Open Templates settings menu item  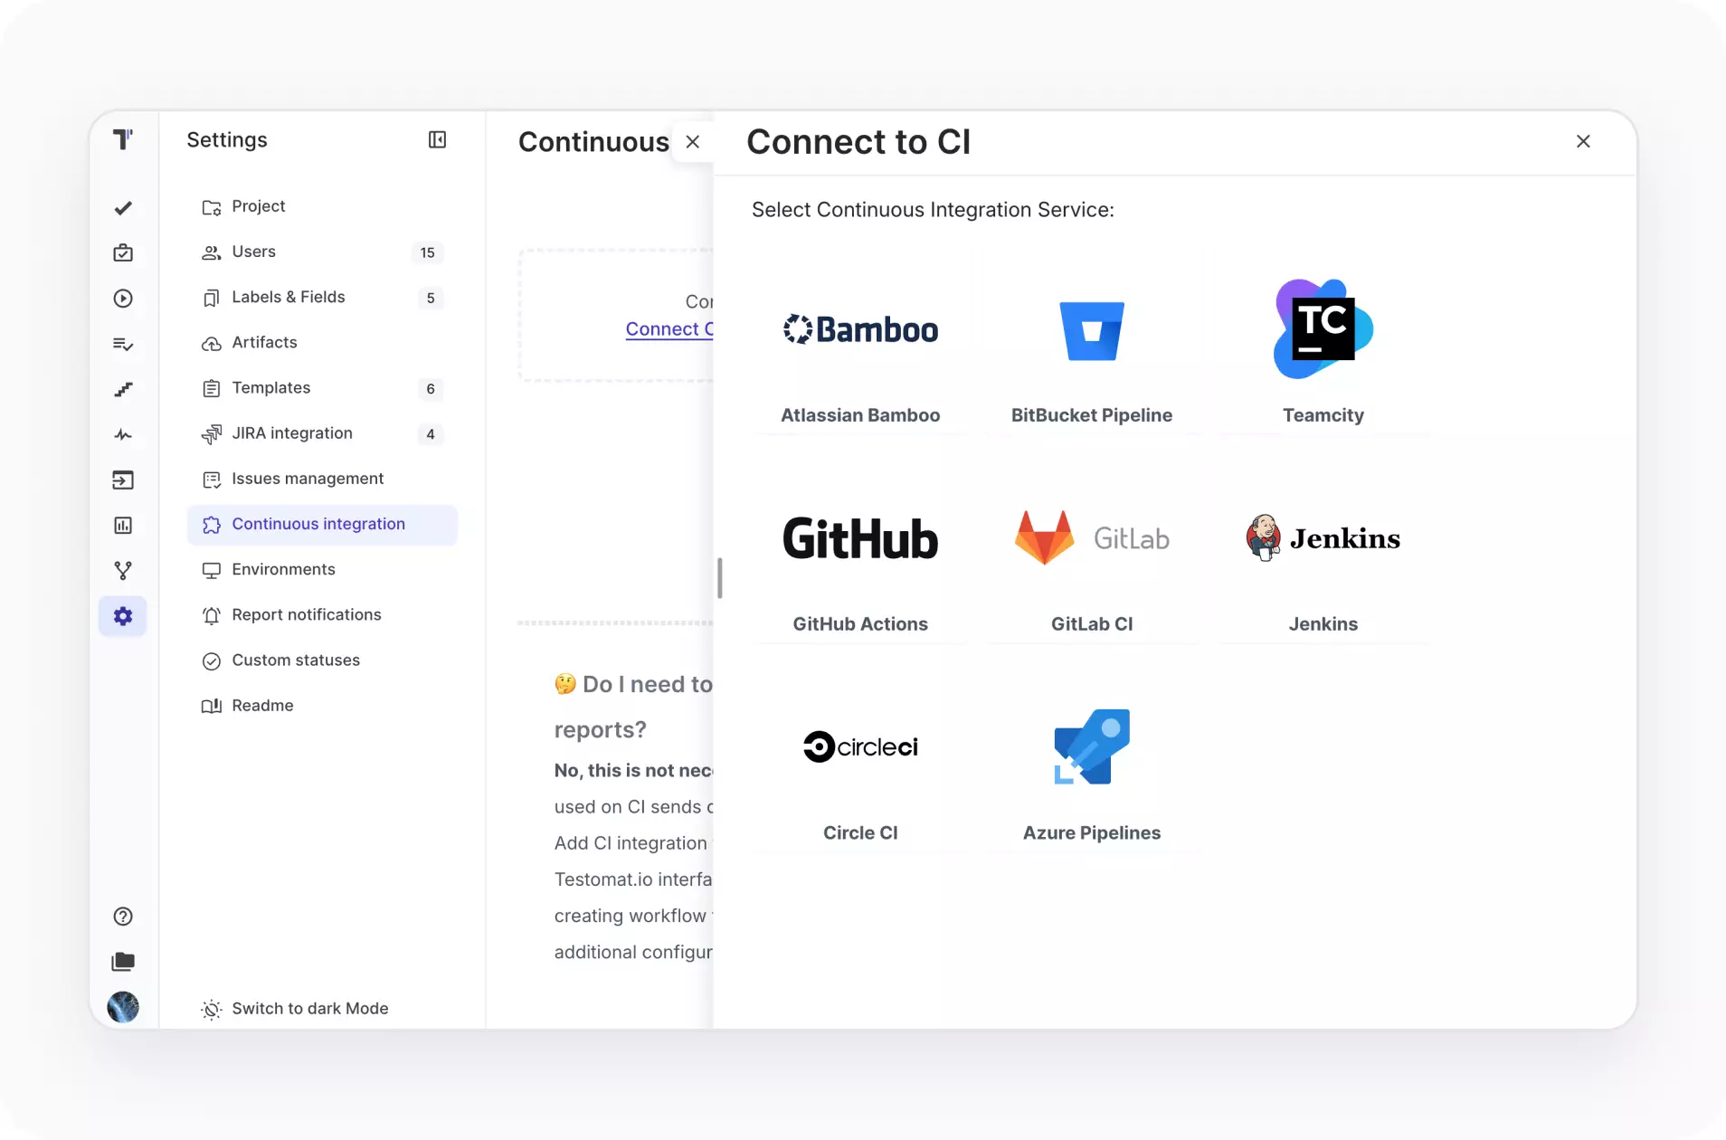[x=322, y=388]
